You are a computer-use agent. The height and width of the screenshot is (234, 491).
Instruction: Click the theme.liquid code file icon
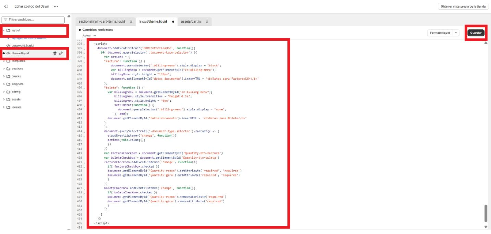tap(8, 53)
